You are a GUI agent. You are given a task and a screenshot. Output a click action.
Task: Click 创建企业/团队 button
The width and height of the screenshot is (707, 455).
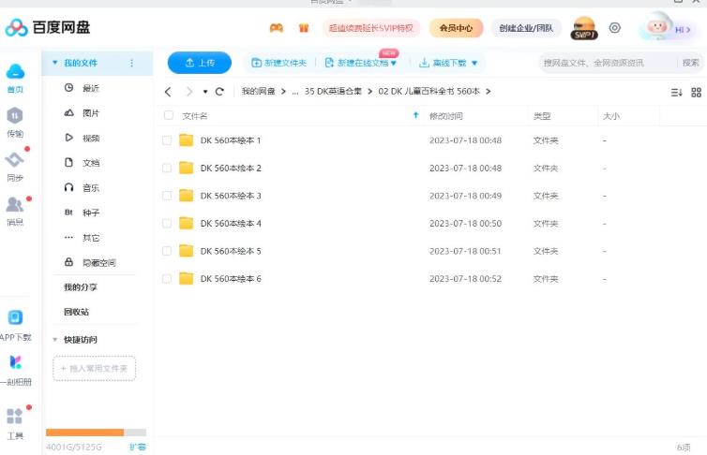tap(526, 28)
